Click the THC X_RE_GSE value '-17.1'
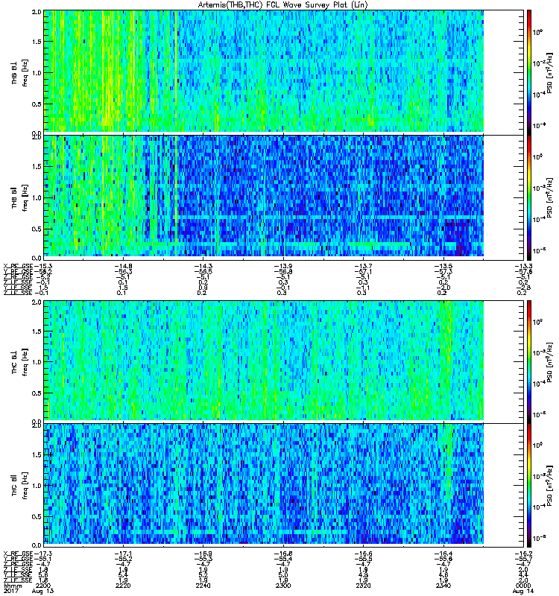This screenshot has height=596, width=559. pos(123,554)
